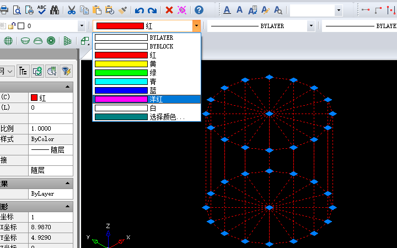Click the center grip of the lower circle
Viewport: 397px width, 248px height.
click(x=270, y=208)
